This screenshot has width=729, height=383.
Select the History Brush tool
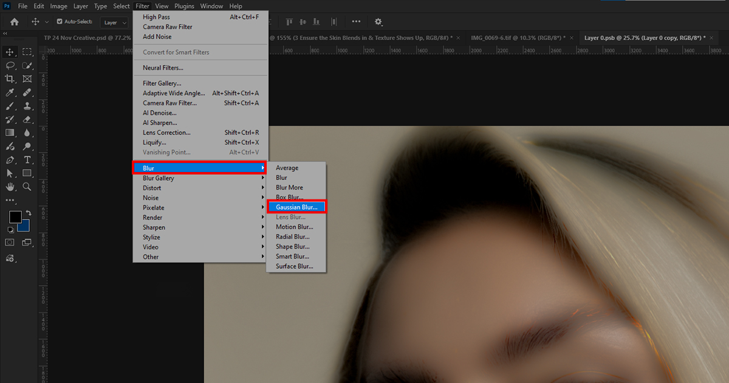10,120
